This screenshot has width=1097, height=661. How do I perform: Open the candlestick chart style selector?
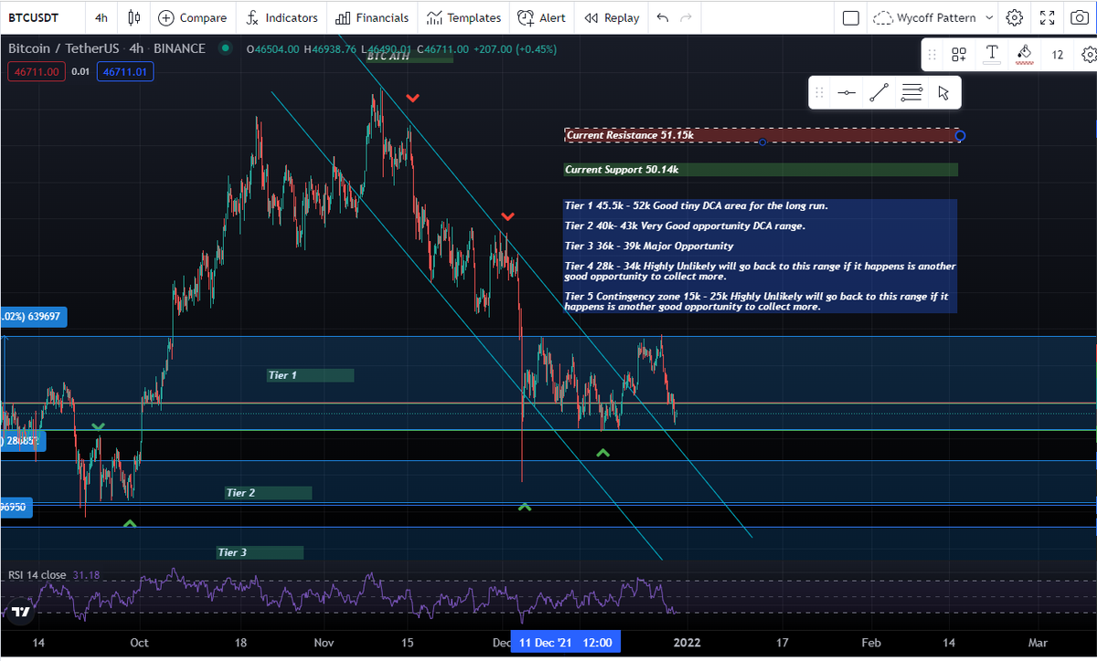pos(134,17)
